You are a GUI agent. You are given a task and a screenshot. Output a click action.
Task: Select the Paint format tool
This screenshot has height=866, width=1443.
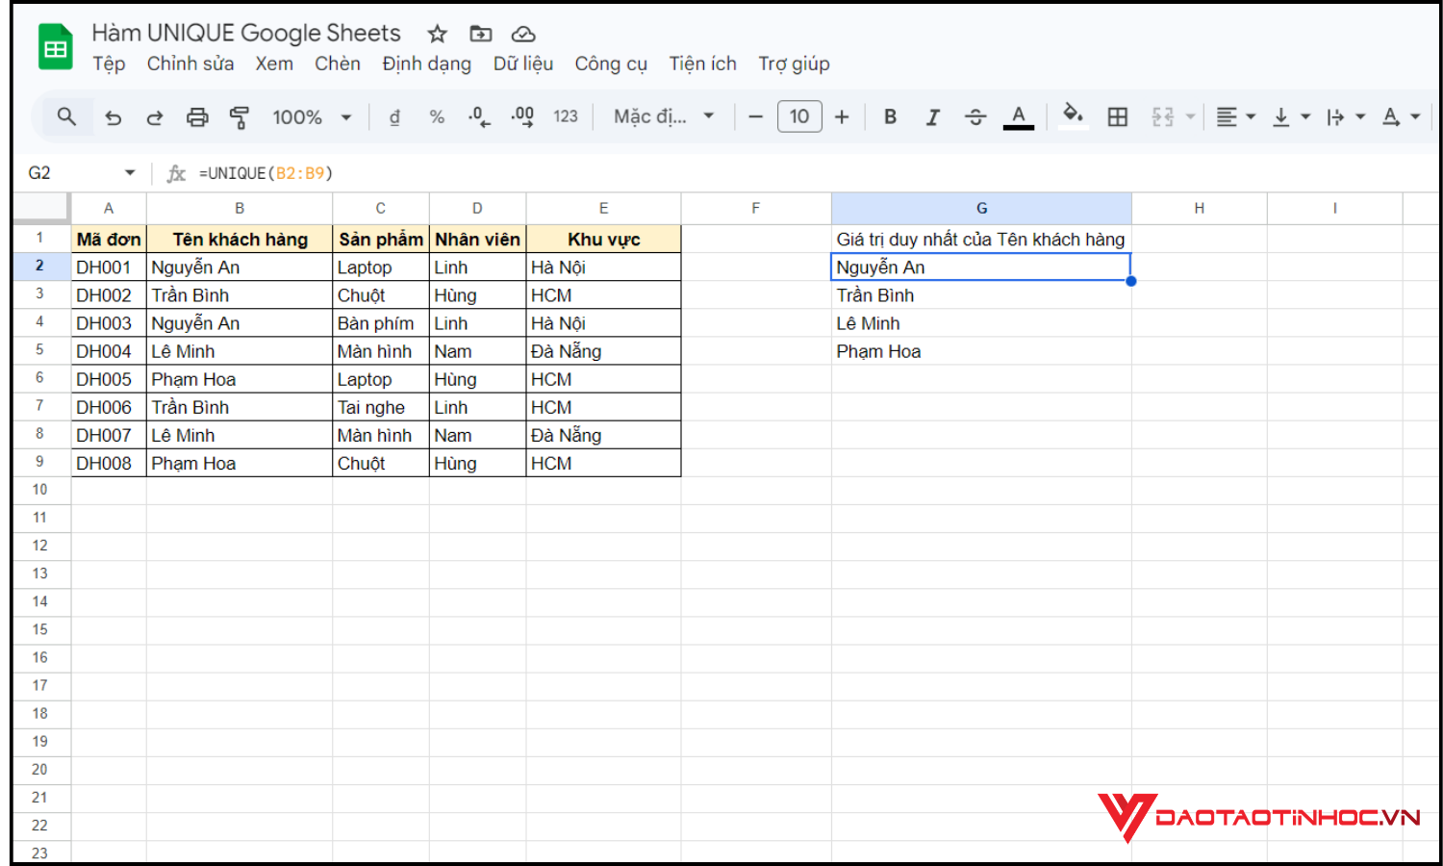point(239,116)
